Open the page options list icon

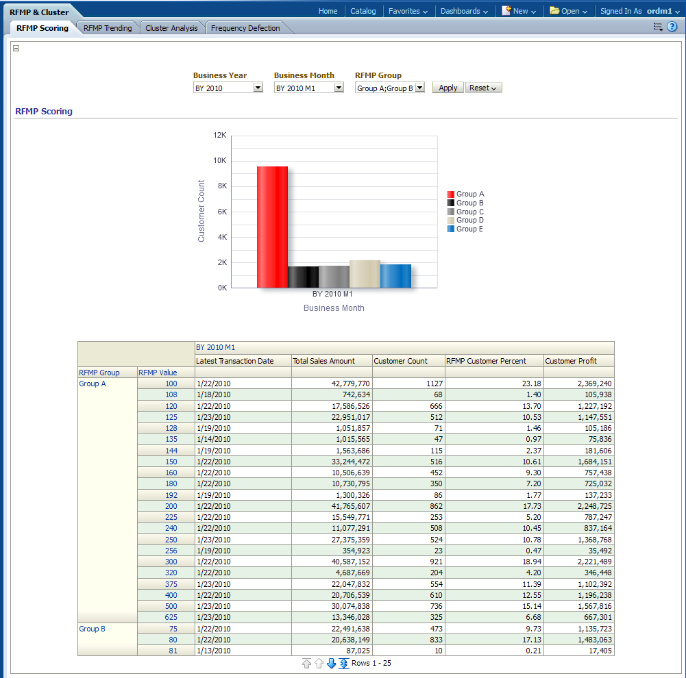tap(658, 27)
